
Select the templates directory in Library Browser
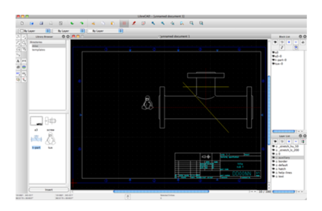pos(38,50)
